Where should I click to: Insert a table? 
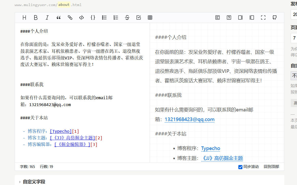click(x=150, y=18)
